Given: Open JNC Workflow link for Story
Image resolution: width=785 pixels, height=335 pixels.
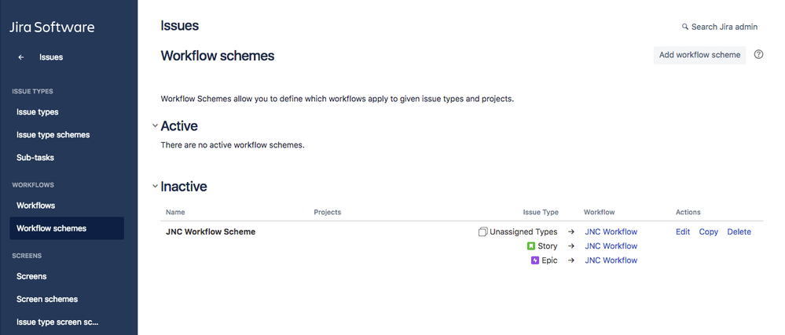Looking at the screenshot, I should click(611, 246).
